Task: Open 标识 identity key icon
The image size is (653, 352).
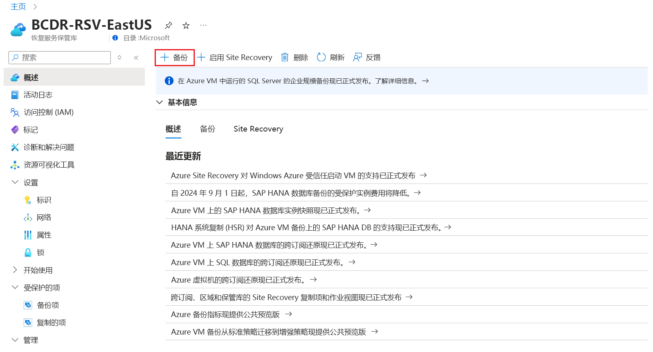Action: tap(28, 200)
